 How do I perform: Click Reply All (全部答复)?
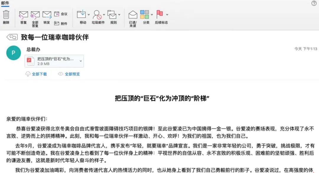click(x=35, y=19)
